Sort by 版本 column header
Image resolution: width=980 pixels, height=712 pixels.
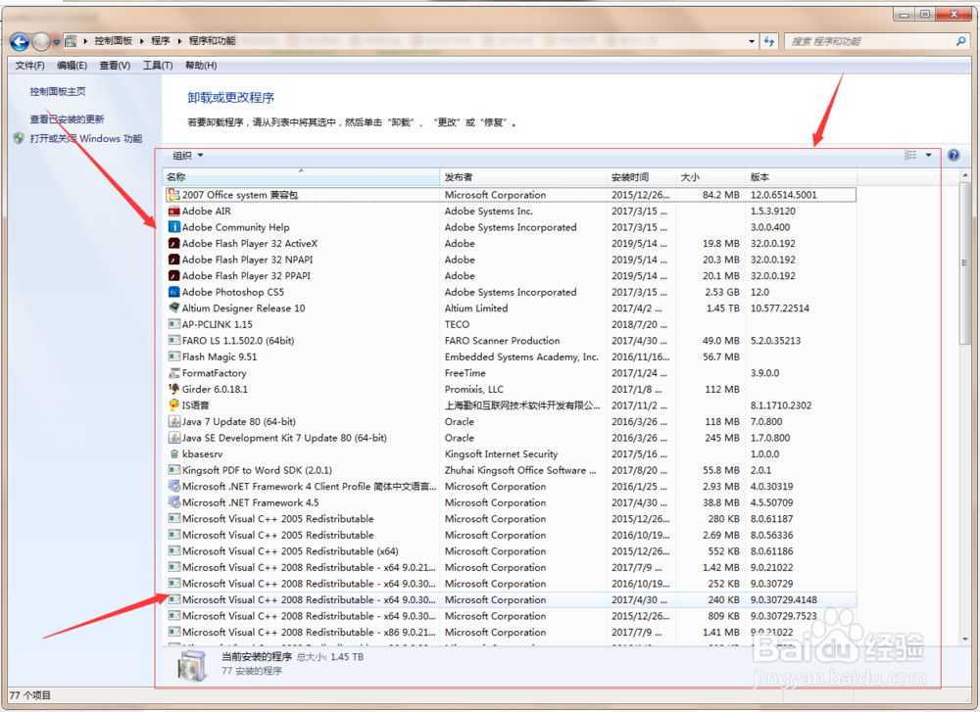click(x=801, y=177)
